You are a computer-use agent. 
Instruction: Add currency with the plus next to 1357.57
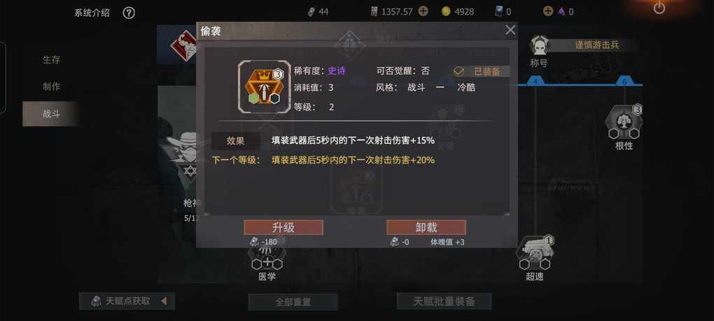423,11
